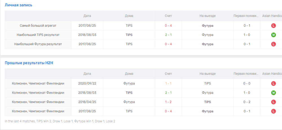This screenshot has height=130, width=282.
Task: Click L badge in the last H2H row
Action: pyautogui.click(x=273, y=111)
